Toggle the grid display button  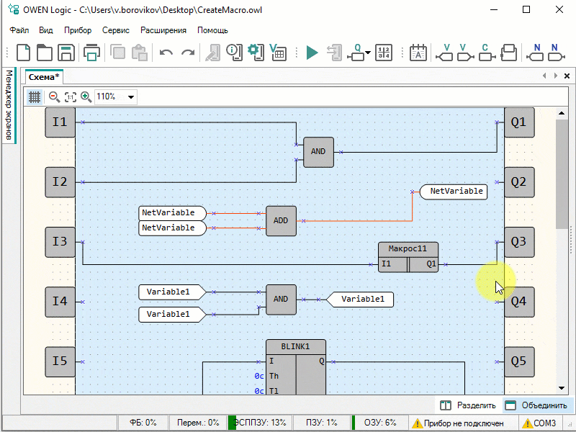point(34,96)
